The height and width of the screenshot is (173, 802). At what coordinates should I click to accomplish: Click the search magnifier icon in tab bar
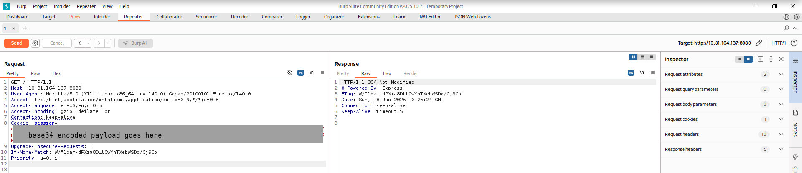(x=786, y=28)
